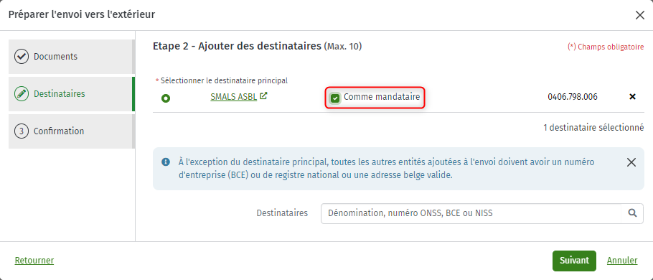653x280 pixels.
Task: Click the Documents checkmark step icon
Action: pos(22,57)
